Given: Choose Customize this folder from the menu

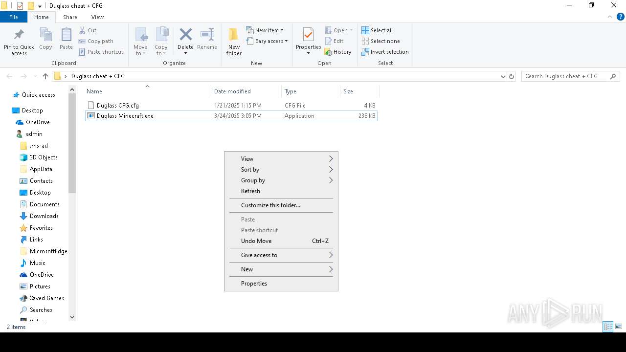Looking at the screenshot, I should (281, 205).
